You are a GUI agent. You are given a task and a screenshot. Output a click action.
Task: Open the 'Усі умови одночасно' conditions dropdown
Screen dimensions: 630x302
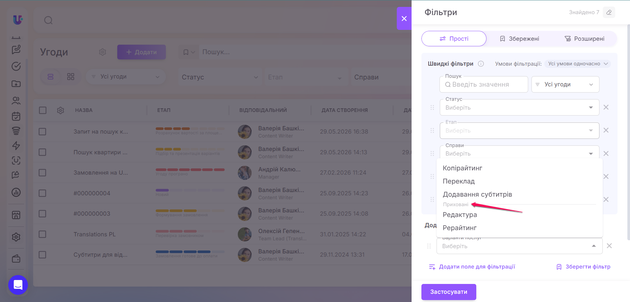tap(578, 64)
